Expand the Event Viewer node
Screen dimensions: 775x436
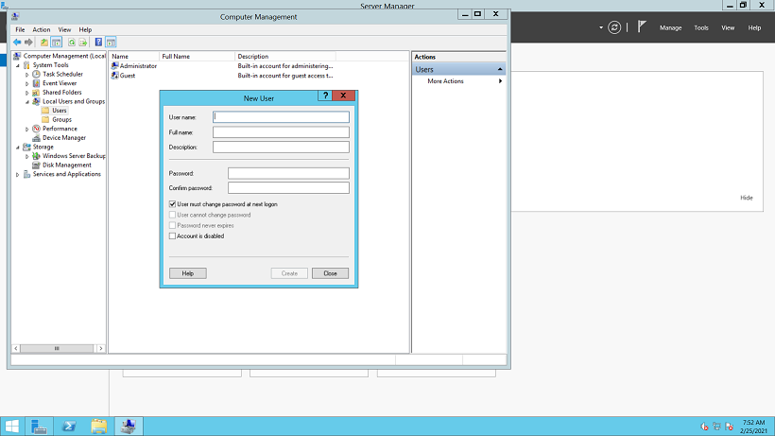(27, 83)
